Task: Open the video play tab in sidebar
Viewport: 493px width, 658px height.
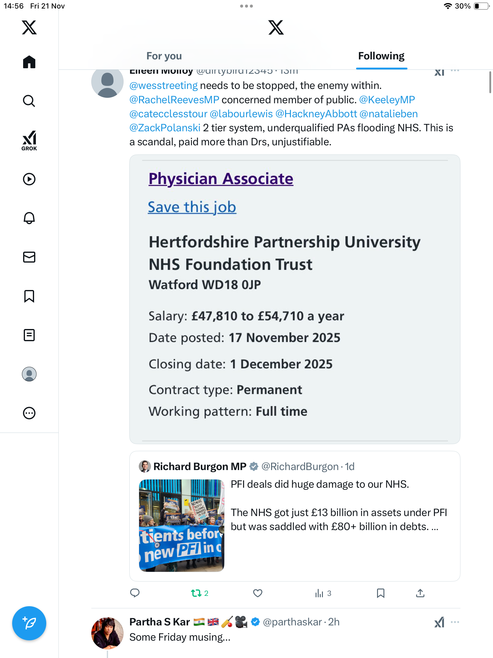Action: click(x=29, y=179)
